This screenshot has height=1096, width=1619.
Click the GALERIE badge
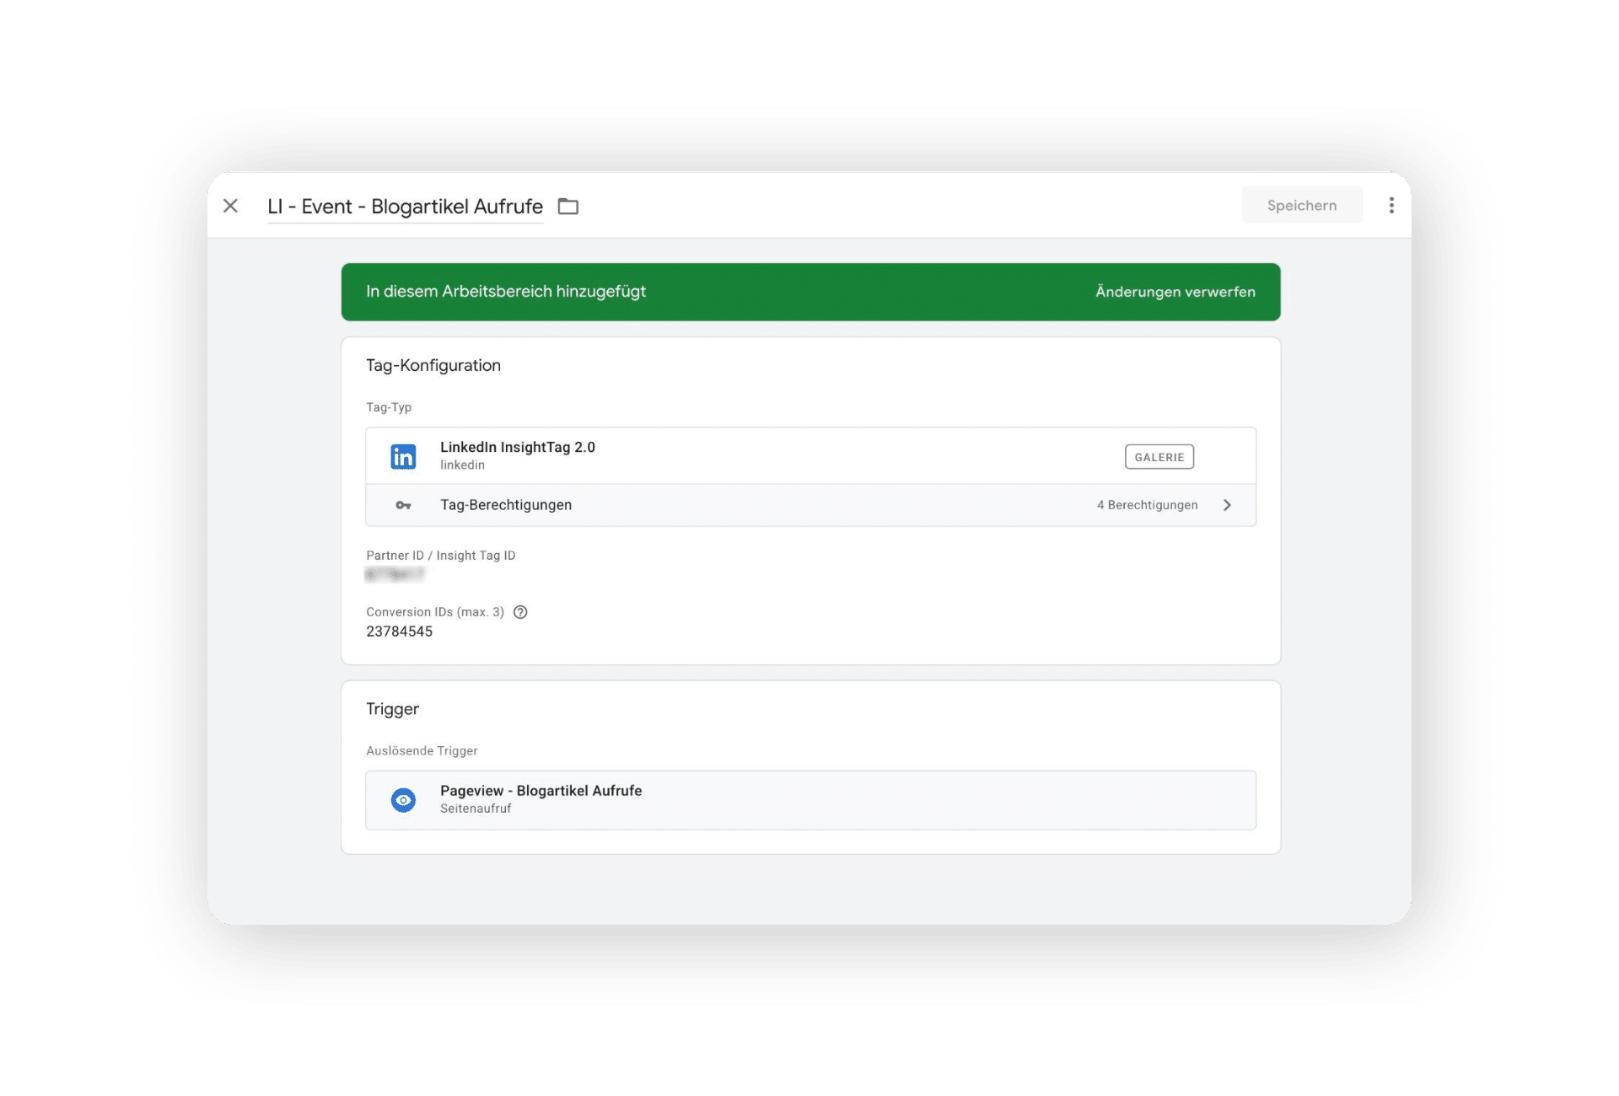[1159, 457]
